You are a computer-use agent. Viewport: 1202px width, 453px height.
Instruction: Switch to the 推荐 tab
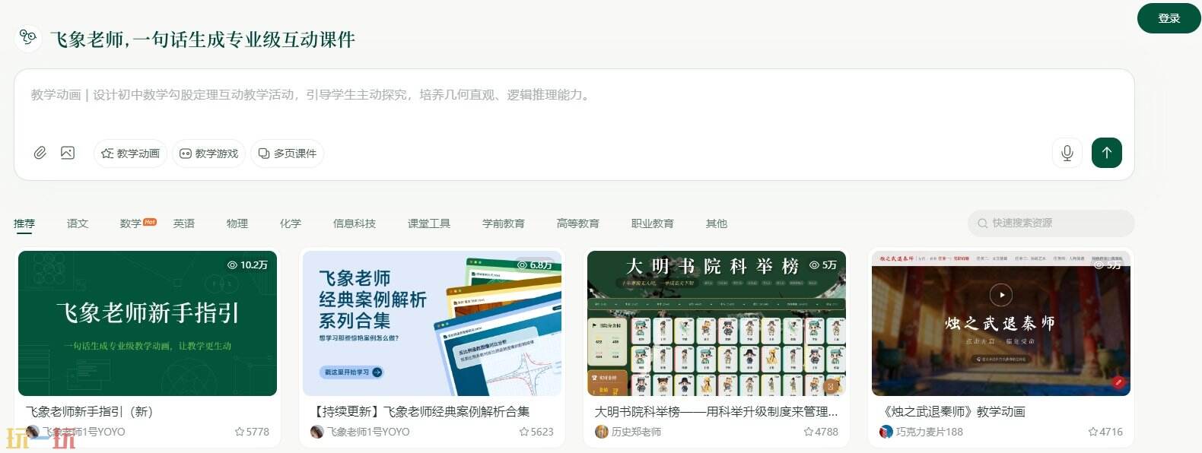[x=24, y=223]
